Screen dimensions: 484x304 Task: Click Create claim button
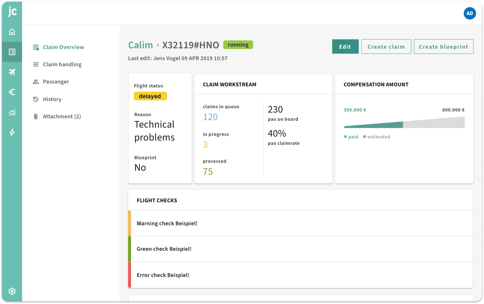click(386, 47)
